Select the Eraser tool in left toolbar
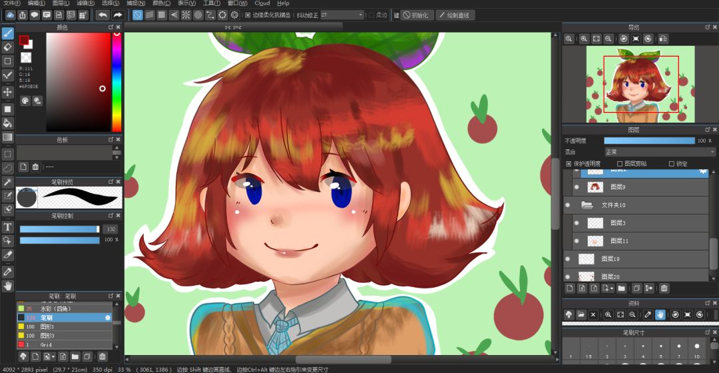Image resolution: width=719 pixels, height=373 pixels. pyautogui.click(x=8, y=47)
